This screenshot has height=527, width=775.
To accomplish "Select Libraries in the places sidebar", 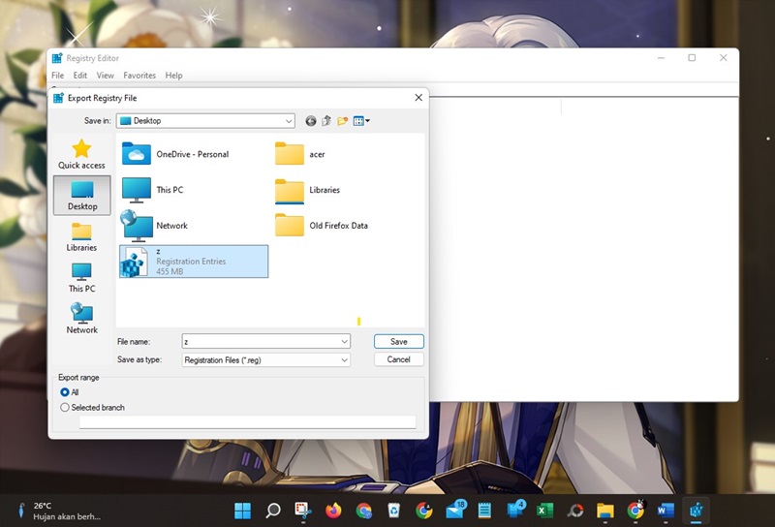I will coord(81,236).
